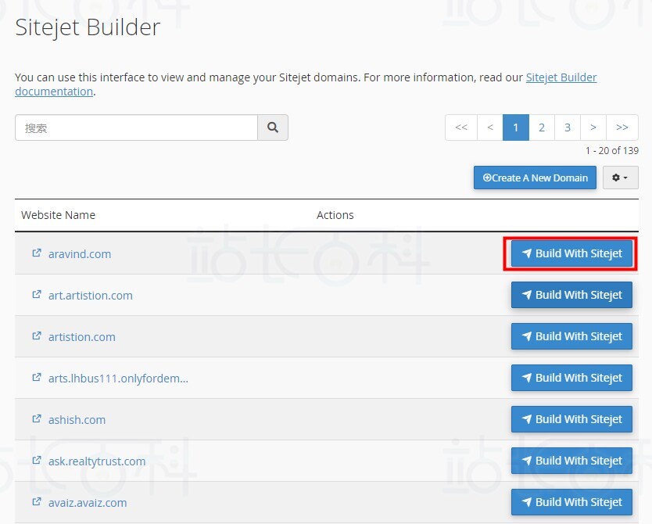Build arts.lhbus111.onlyfordem... with Sitejet
652x524 pixels.
coord(571,378)
